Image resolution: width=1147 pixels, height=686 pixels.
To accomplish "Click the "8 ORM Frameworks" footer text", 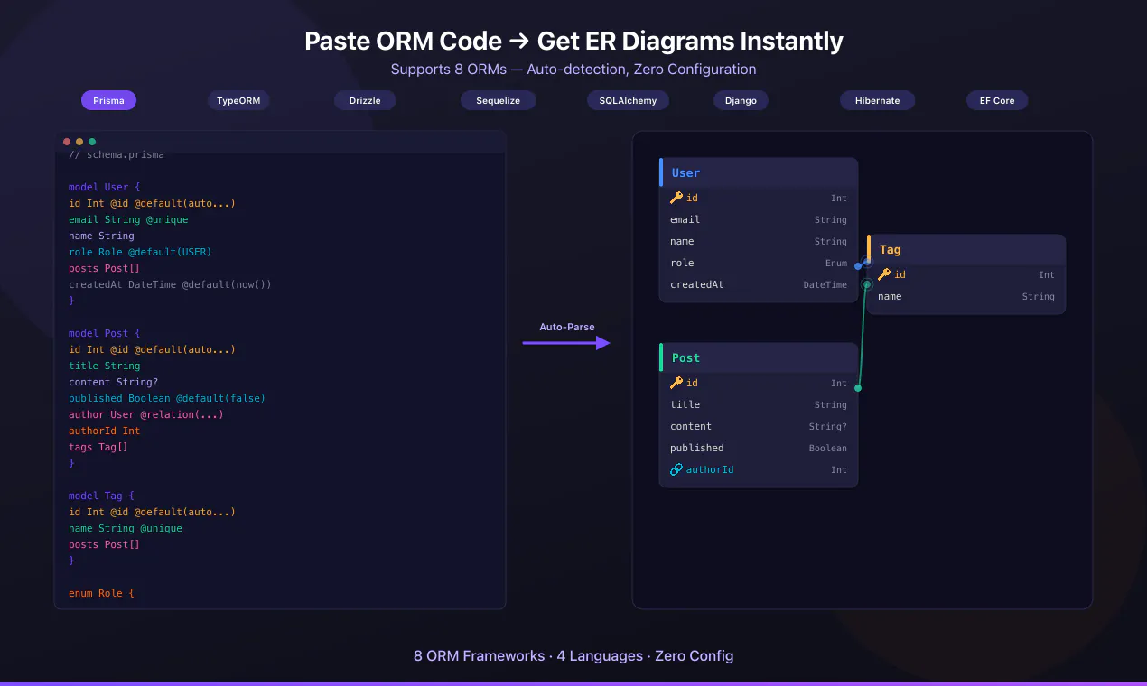I will 479,656.
